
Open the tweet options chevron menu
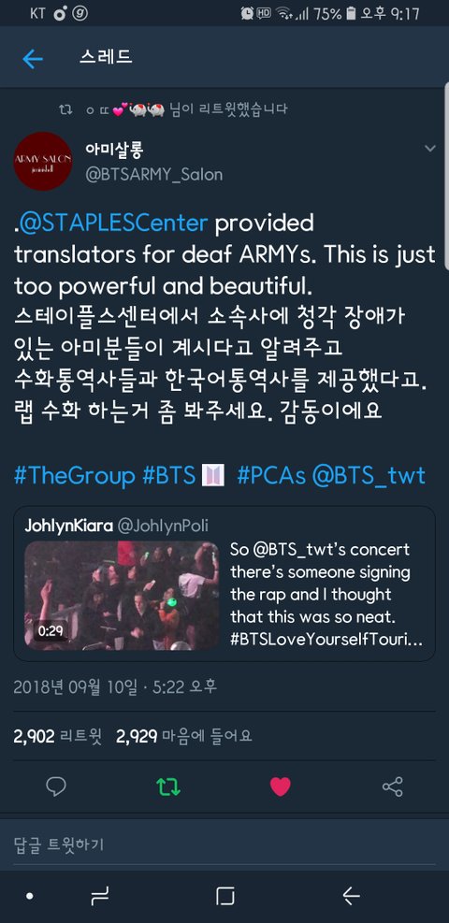[x=430, y=149]
